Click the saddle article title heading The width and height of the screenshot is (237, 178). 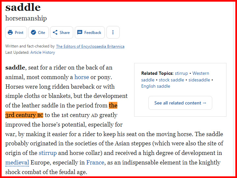pyautogui.click(x=23, y=7)
